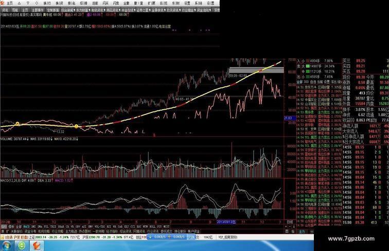Viewport: 389px width, 251px height.
Task: Click the 上证 2083.14 index in status bar
Action: click(38, 237)
